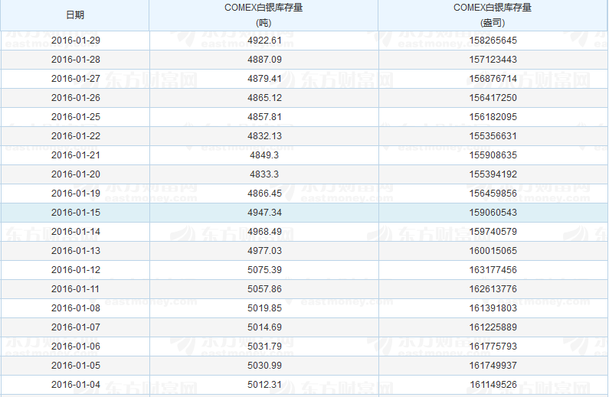Click the COMEX白银库存量 (吨) column header

264,15
